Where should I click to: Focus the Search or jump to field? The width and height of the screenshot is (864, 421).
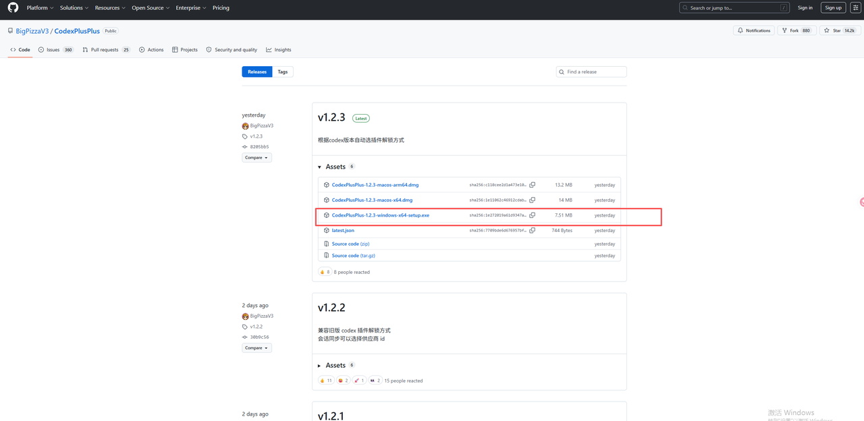click(734, 8)
